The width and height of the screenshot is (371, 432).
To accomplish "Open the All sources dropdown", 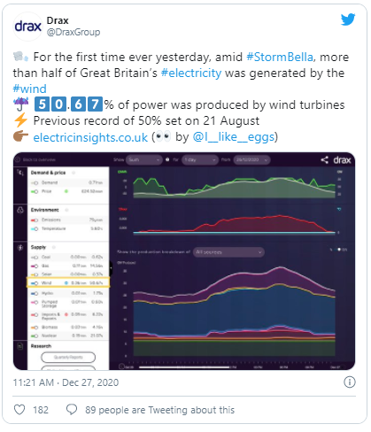I will [x=228, y=252].
